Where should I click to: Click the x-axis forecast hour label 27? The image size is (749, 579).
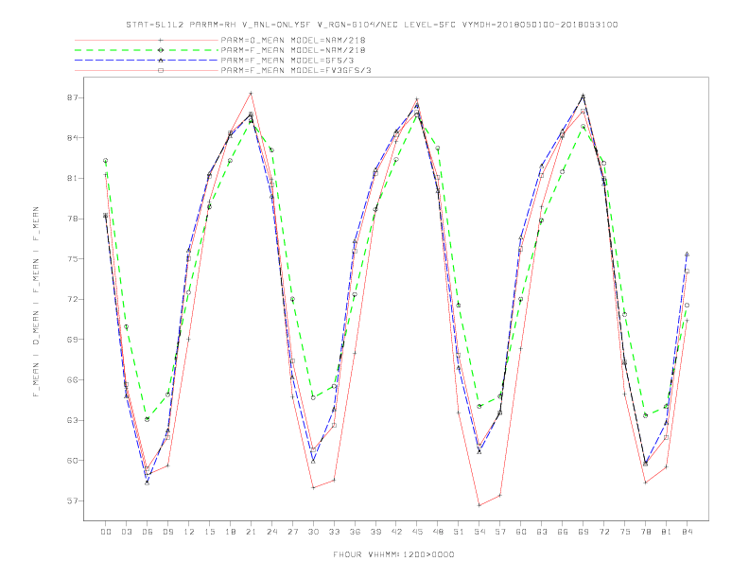tap(292, 532)
